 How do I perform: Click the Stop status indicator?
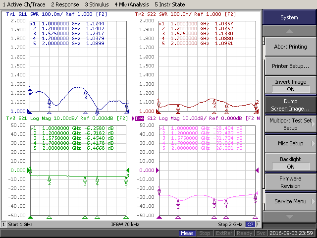(x=205, y=234)
